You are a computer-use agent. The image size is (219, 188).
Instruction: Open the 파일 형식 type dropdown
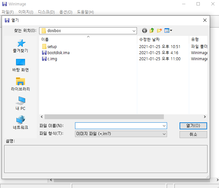tap(121, 134)
